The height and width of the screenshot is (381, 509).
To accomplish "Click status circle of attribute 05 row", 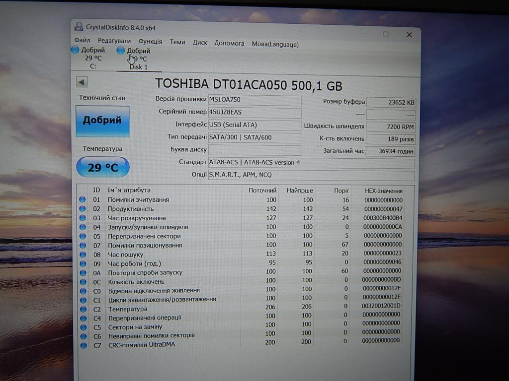I will [x=83, y=236].
